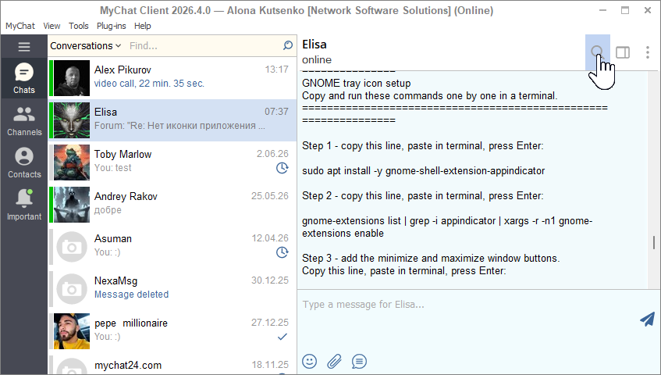This screenshot has height=375, width=661.
Task: Click the 'Step 1' instruction line
Action: (423, 146)
